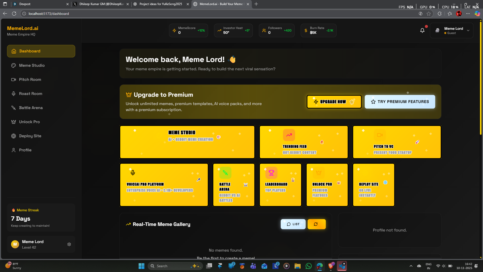Open browser extensions puzzle icon

point(439,14)
